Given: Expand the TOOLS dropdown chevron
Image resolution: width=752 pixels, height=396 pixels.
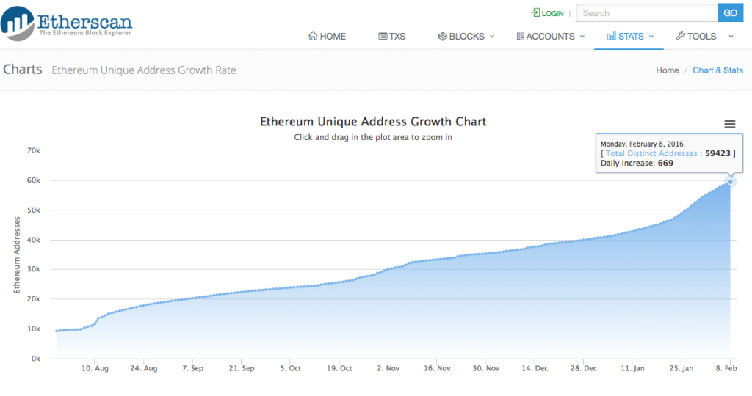Looking at the screenshot, I should point(731,37).
